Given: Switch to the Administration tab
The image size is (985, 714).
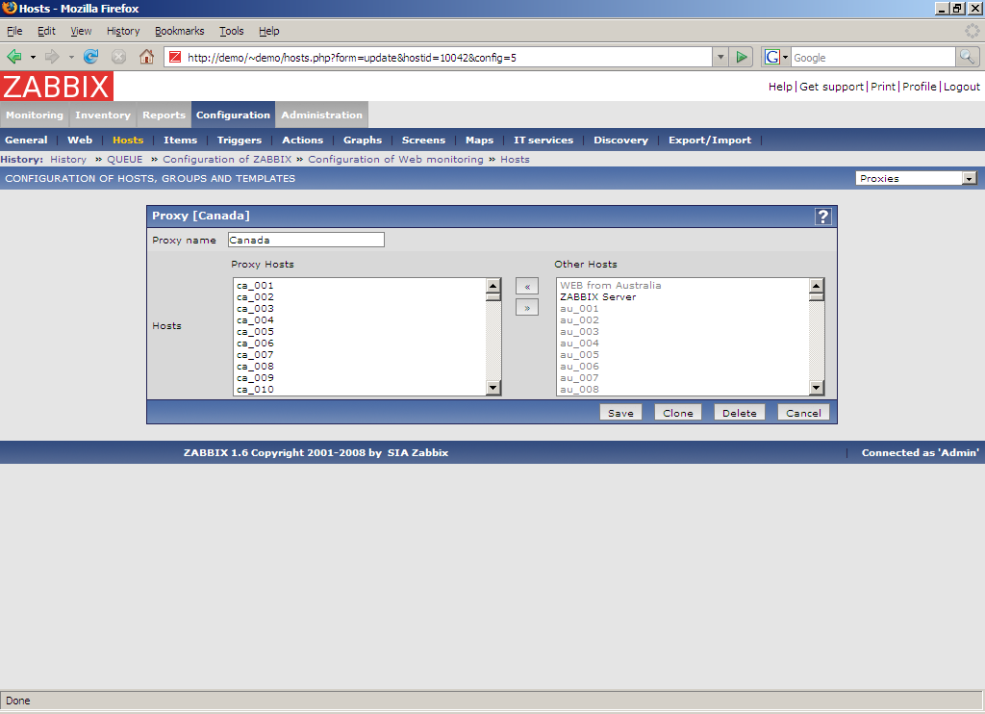Looking at the screenshot, I should (x=321, y=115).
